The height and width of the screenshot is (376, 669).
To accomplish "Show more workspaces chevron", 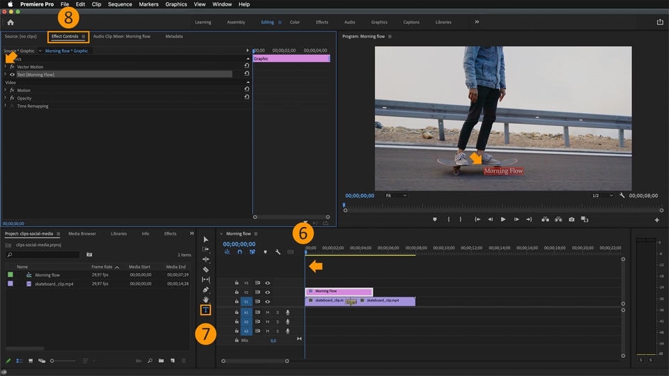I will pos(477,22).
